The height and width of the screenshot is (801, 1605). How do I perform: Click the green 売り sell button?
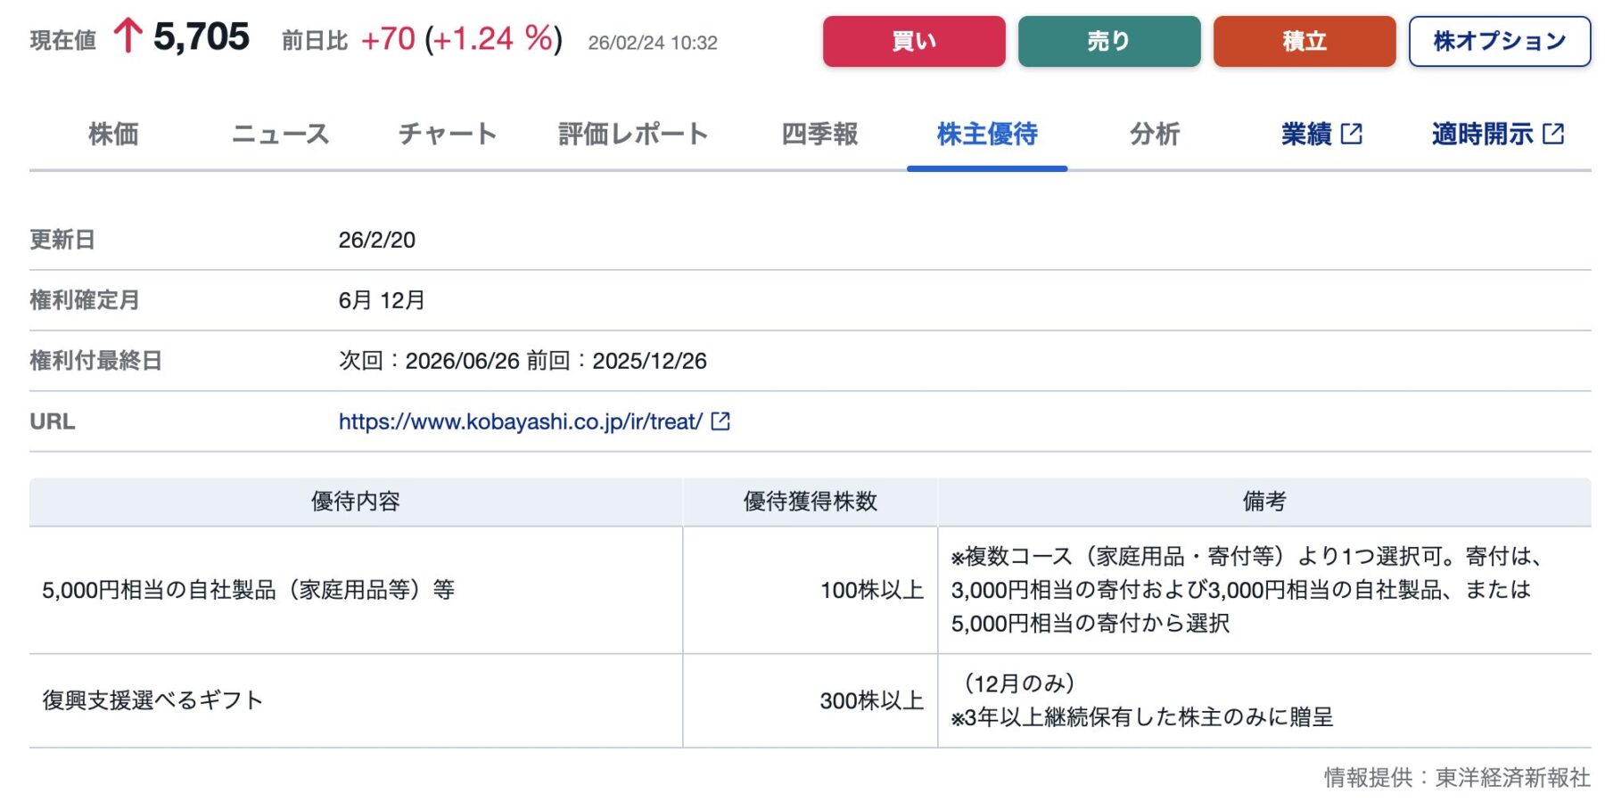[1108, 41]
